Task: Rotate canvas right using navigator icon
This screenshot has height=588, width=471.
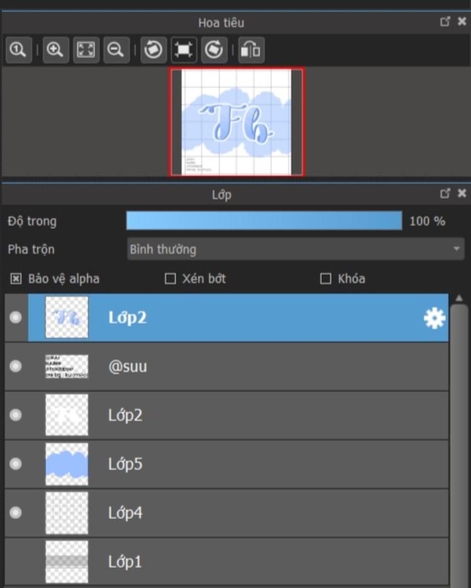Action: (214, 50)
